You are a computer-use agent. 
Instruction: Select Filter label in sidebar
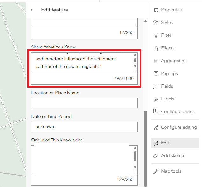(166, 35)
